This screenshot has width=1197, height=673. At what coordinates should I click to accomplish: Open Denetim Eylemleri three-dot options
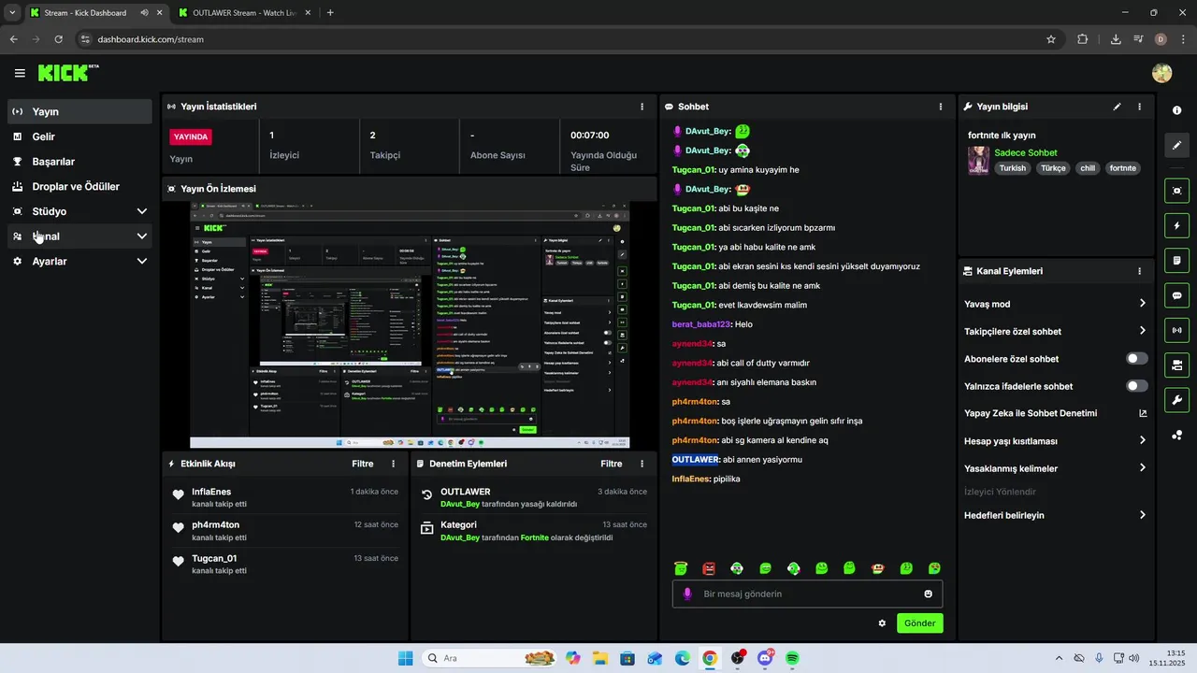[642, 464]
